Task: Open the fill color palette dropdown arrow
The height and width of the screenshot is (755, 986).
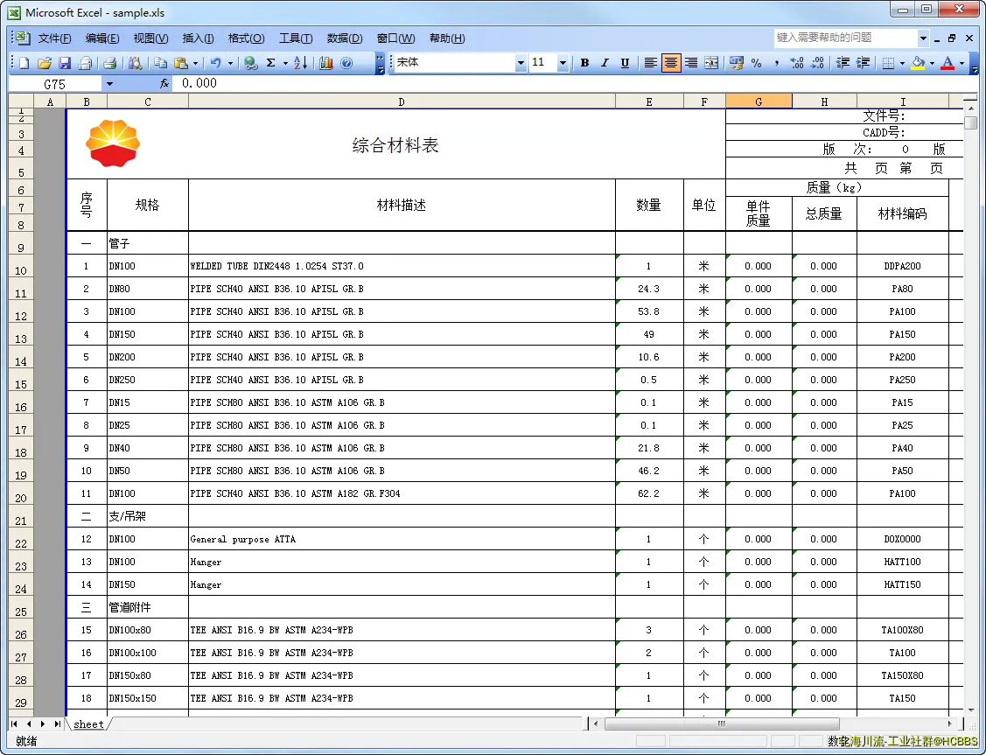Action: point(932,63)
